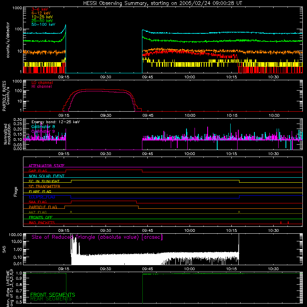Viewport: 307px width, 307px height.
Task: Click the first BAD PACKETS spike near 10:30
Action: [281, 223]
